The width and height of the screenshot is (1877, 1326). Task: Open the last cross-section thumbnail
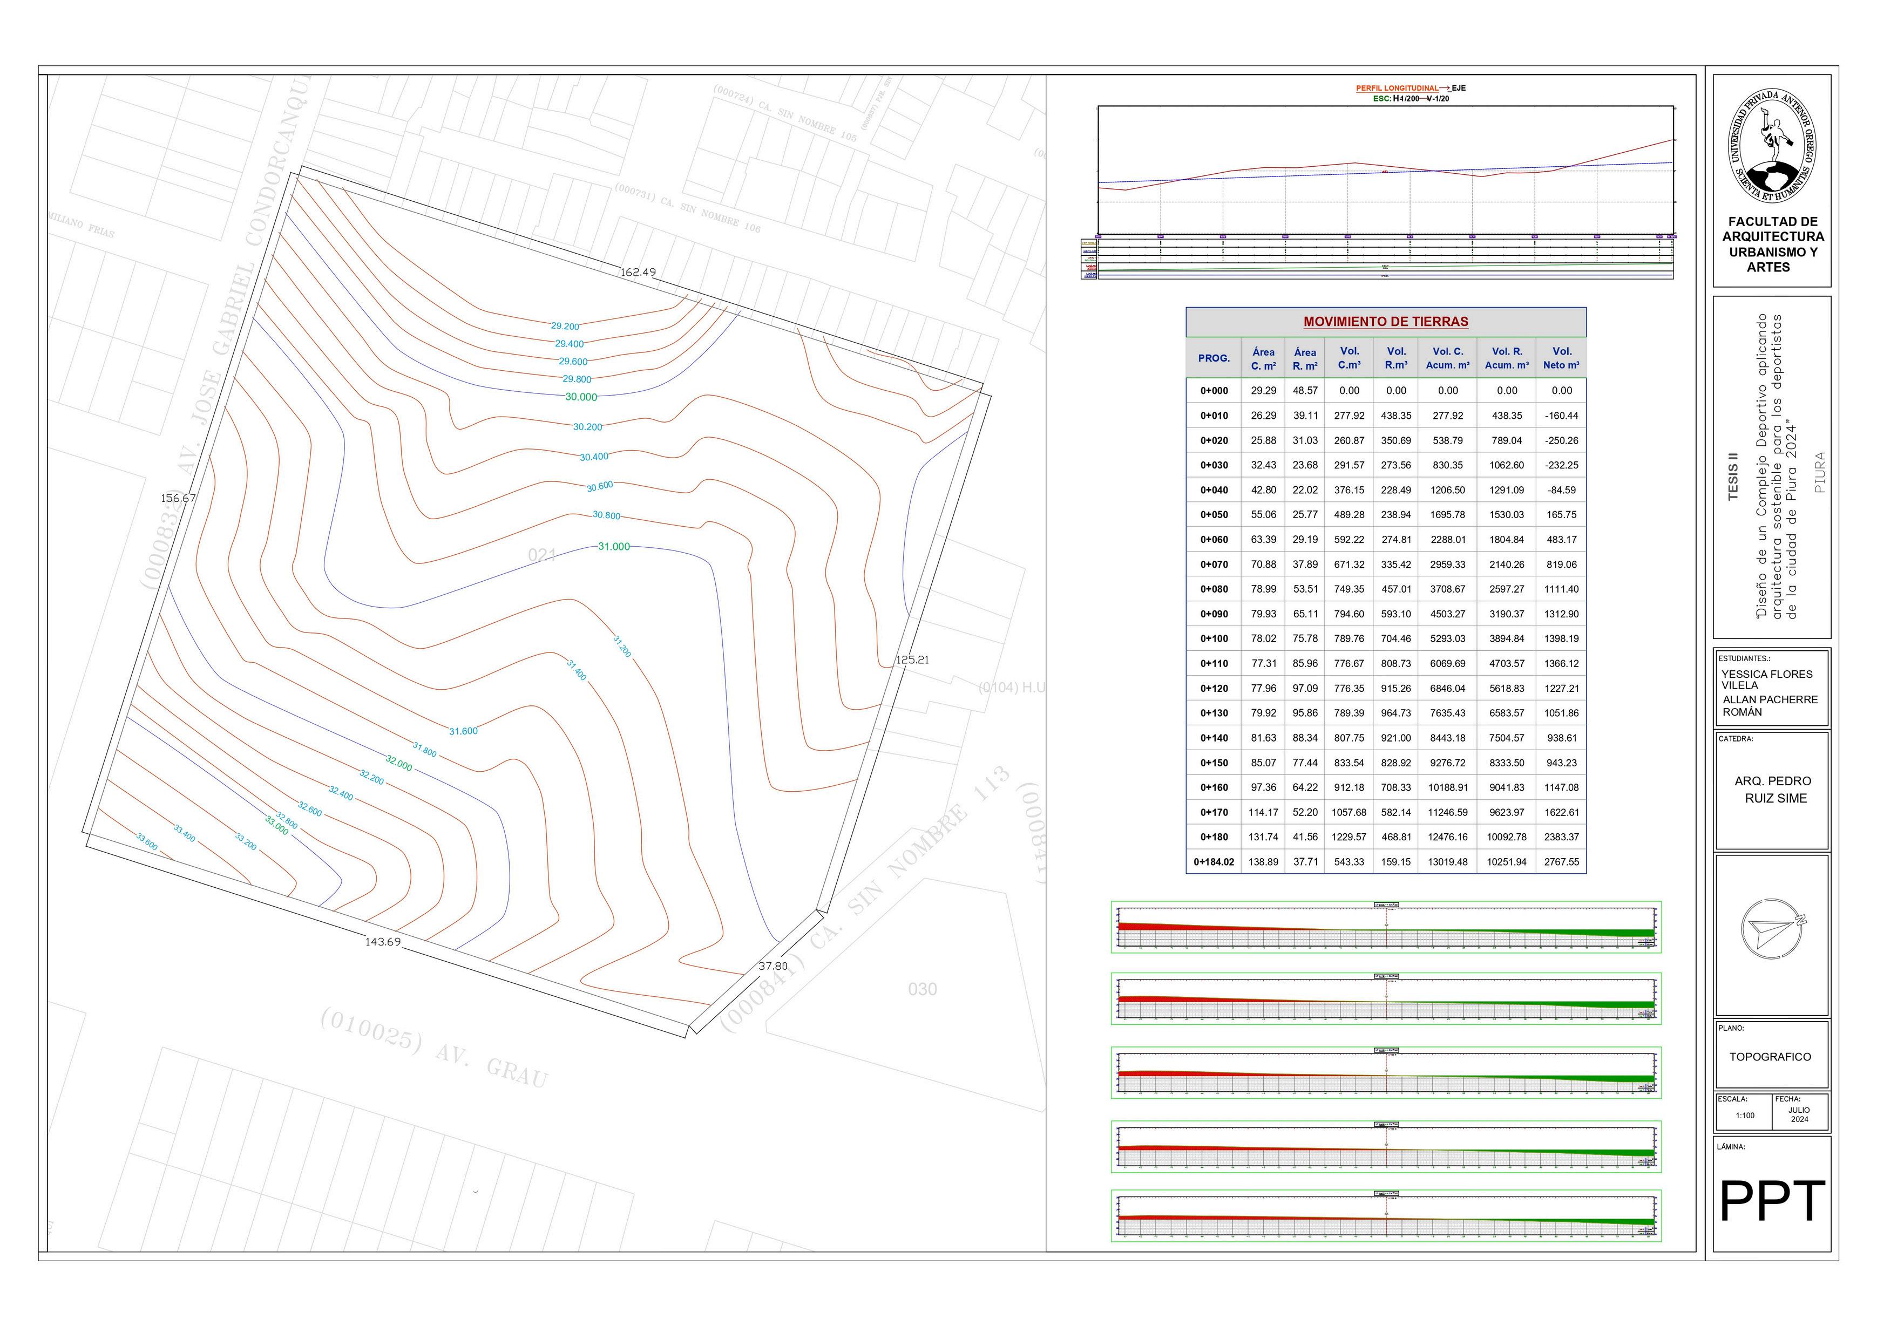pos(1386,1216)
